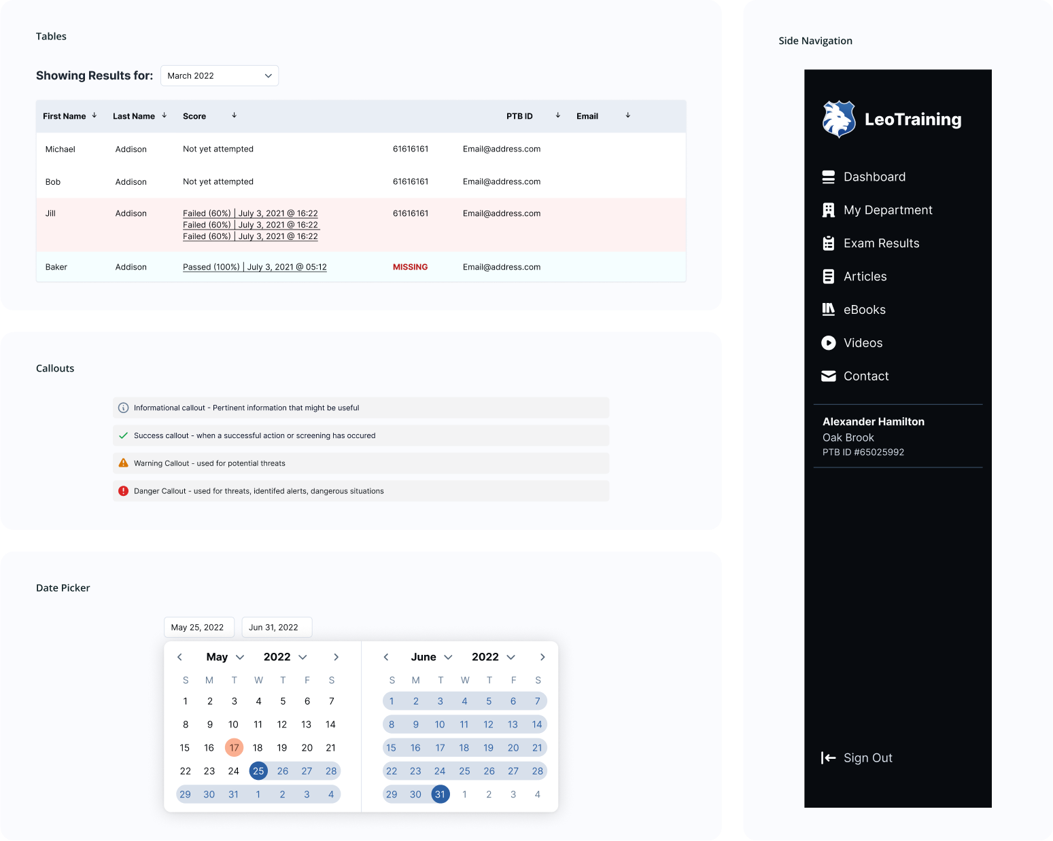Select May 17 highlighted in orange

click(234, 747)
